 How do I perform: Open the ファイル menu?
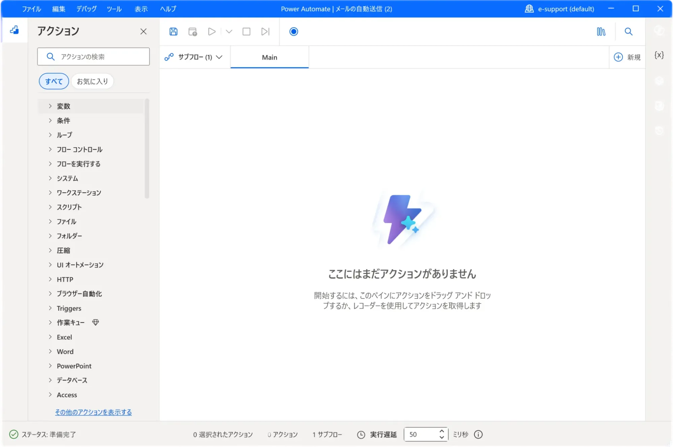click(31, 9)
